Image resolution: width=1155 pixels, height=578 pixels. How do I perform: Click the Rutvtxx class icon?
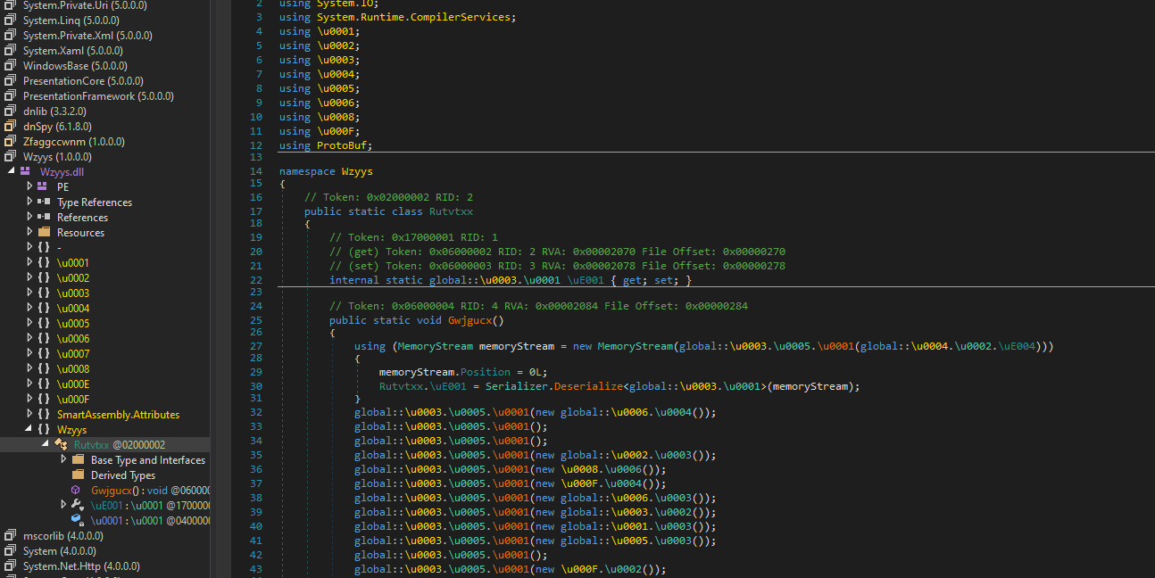[x=61, y=445]
